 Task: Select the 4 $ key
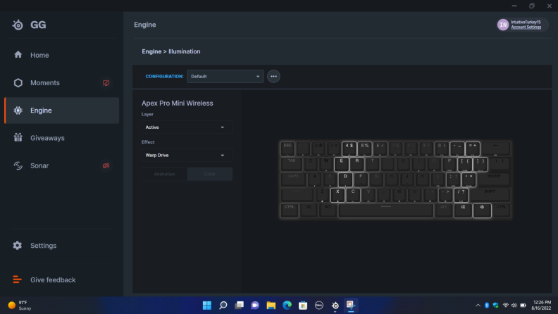(x=349, y=149)
